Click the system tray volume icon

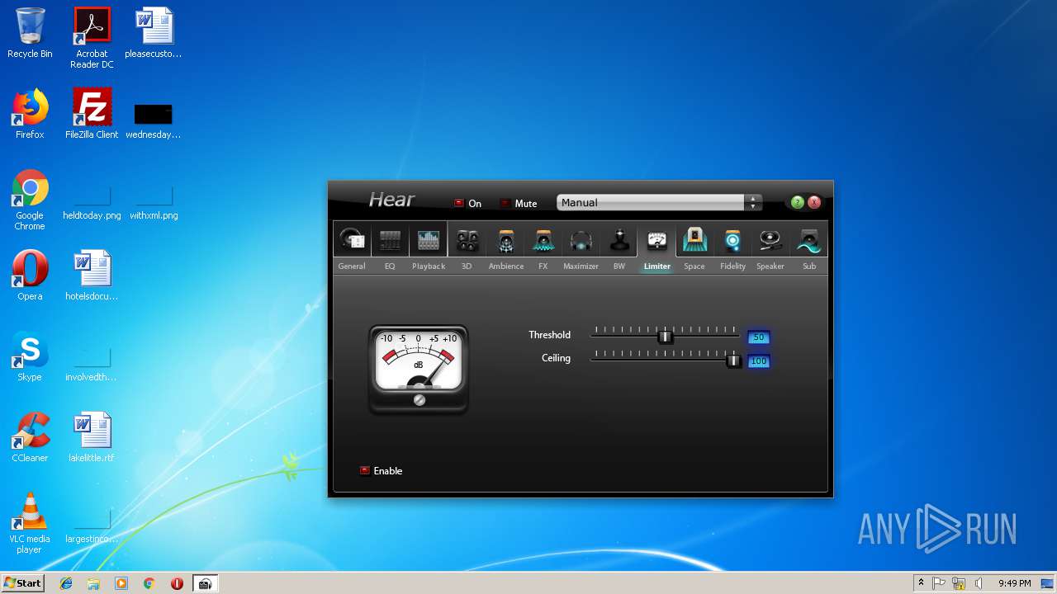click(979, 583)
